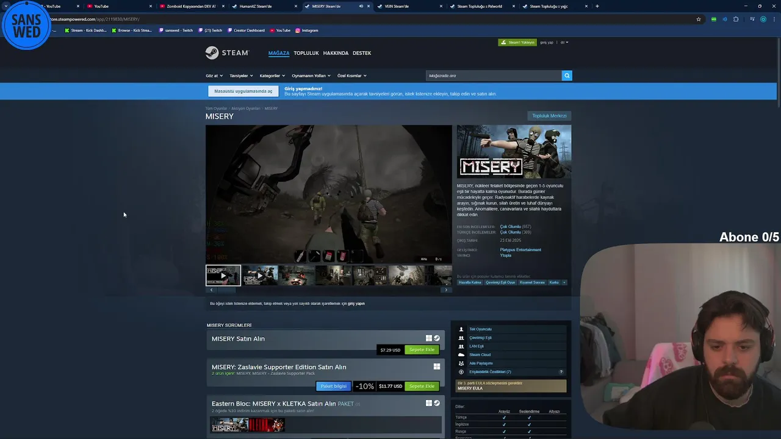The height and width of the screenshot is (439, 781).
Task: Bookmark this page with the star icon
Action: [x=699, y=19]
